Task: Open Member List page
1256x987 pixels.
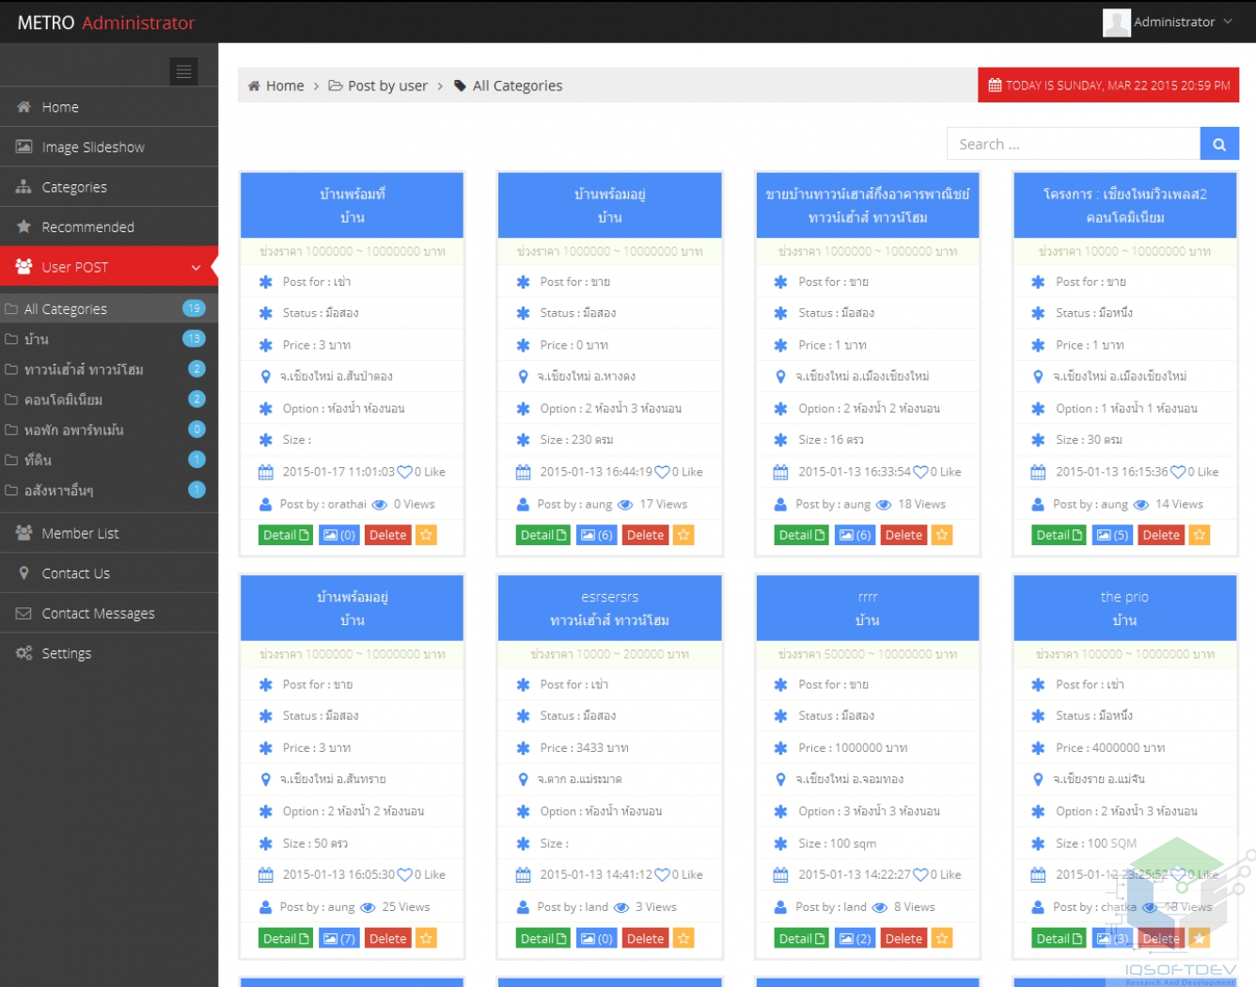Action: pos(109,533)
